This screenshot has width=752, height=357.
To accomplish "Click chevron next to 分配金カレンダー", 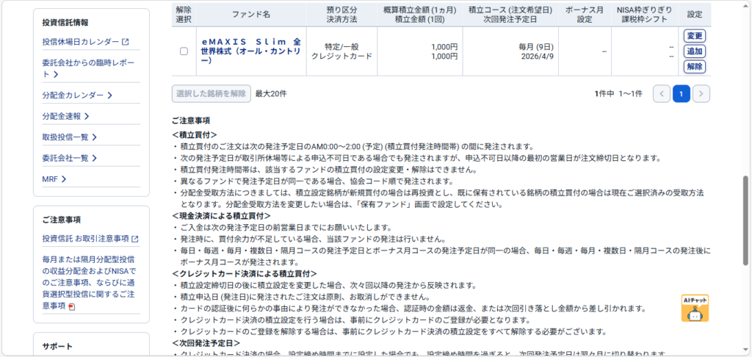I will coord(109,95).
